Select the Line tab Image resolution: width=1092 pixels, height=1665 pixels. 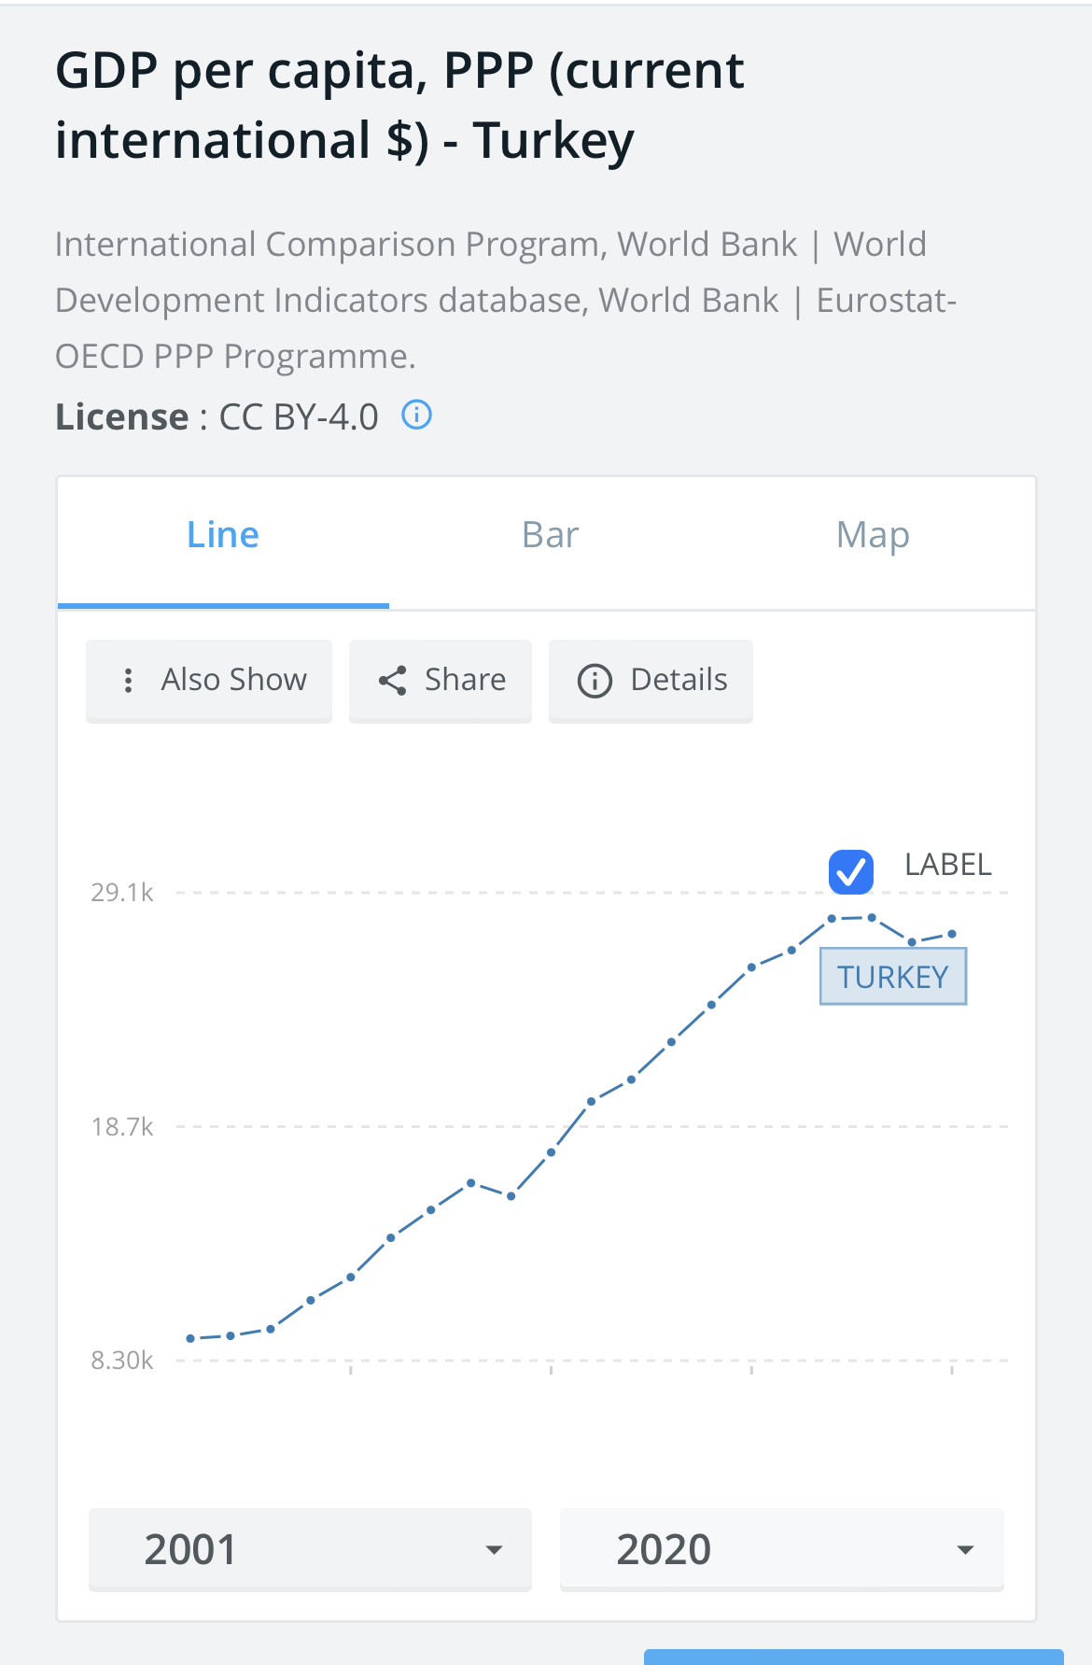223,535
